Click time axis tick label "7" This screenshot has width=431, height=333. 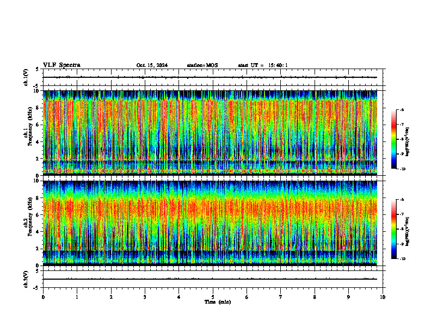click(281, 297)
